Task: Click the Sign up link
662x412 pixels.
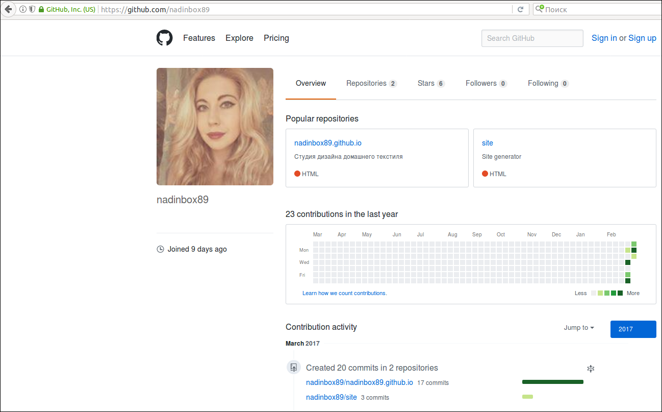Action: (642, 38)
